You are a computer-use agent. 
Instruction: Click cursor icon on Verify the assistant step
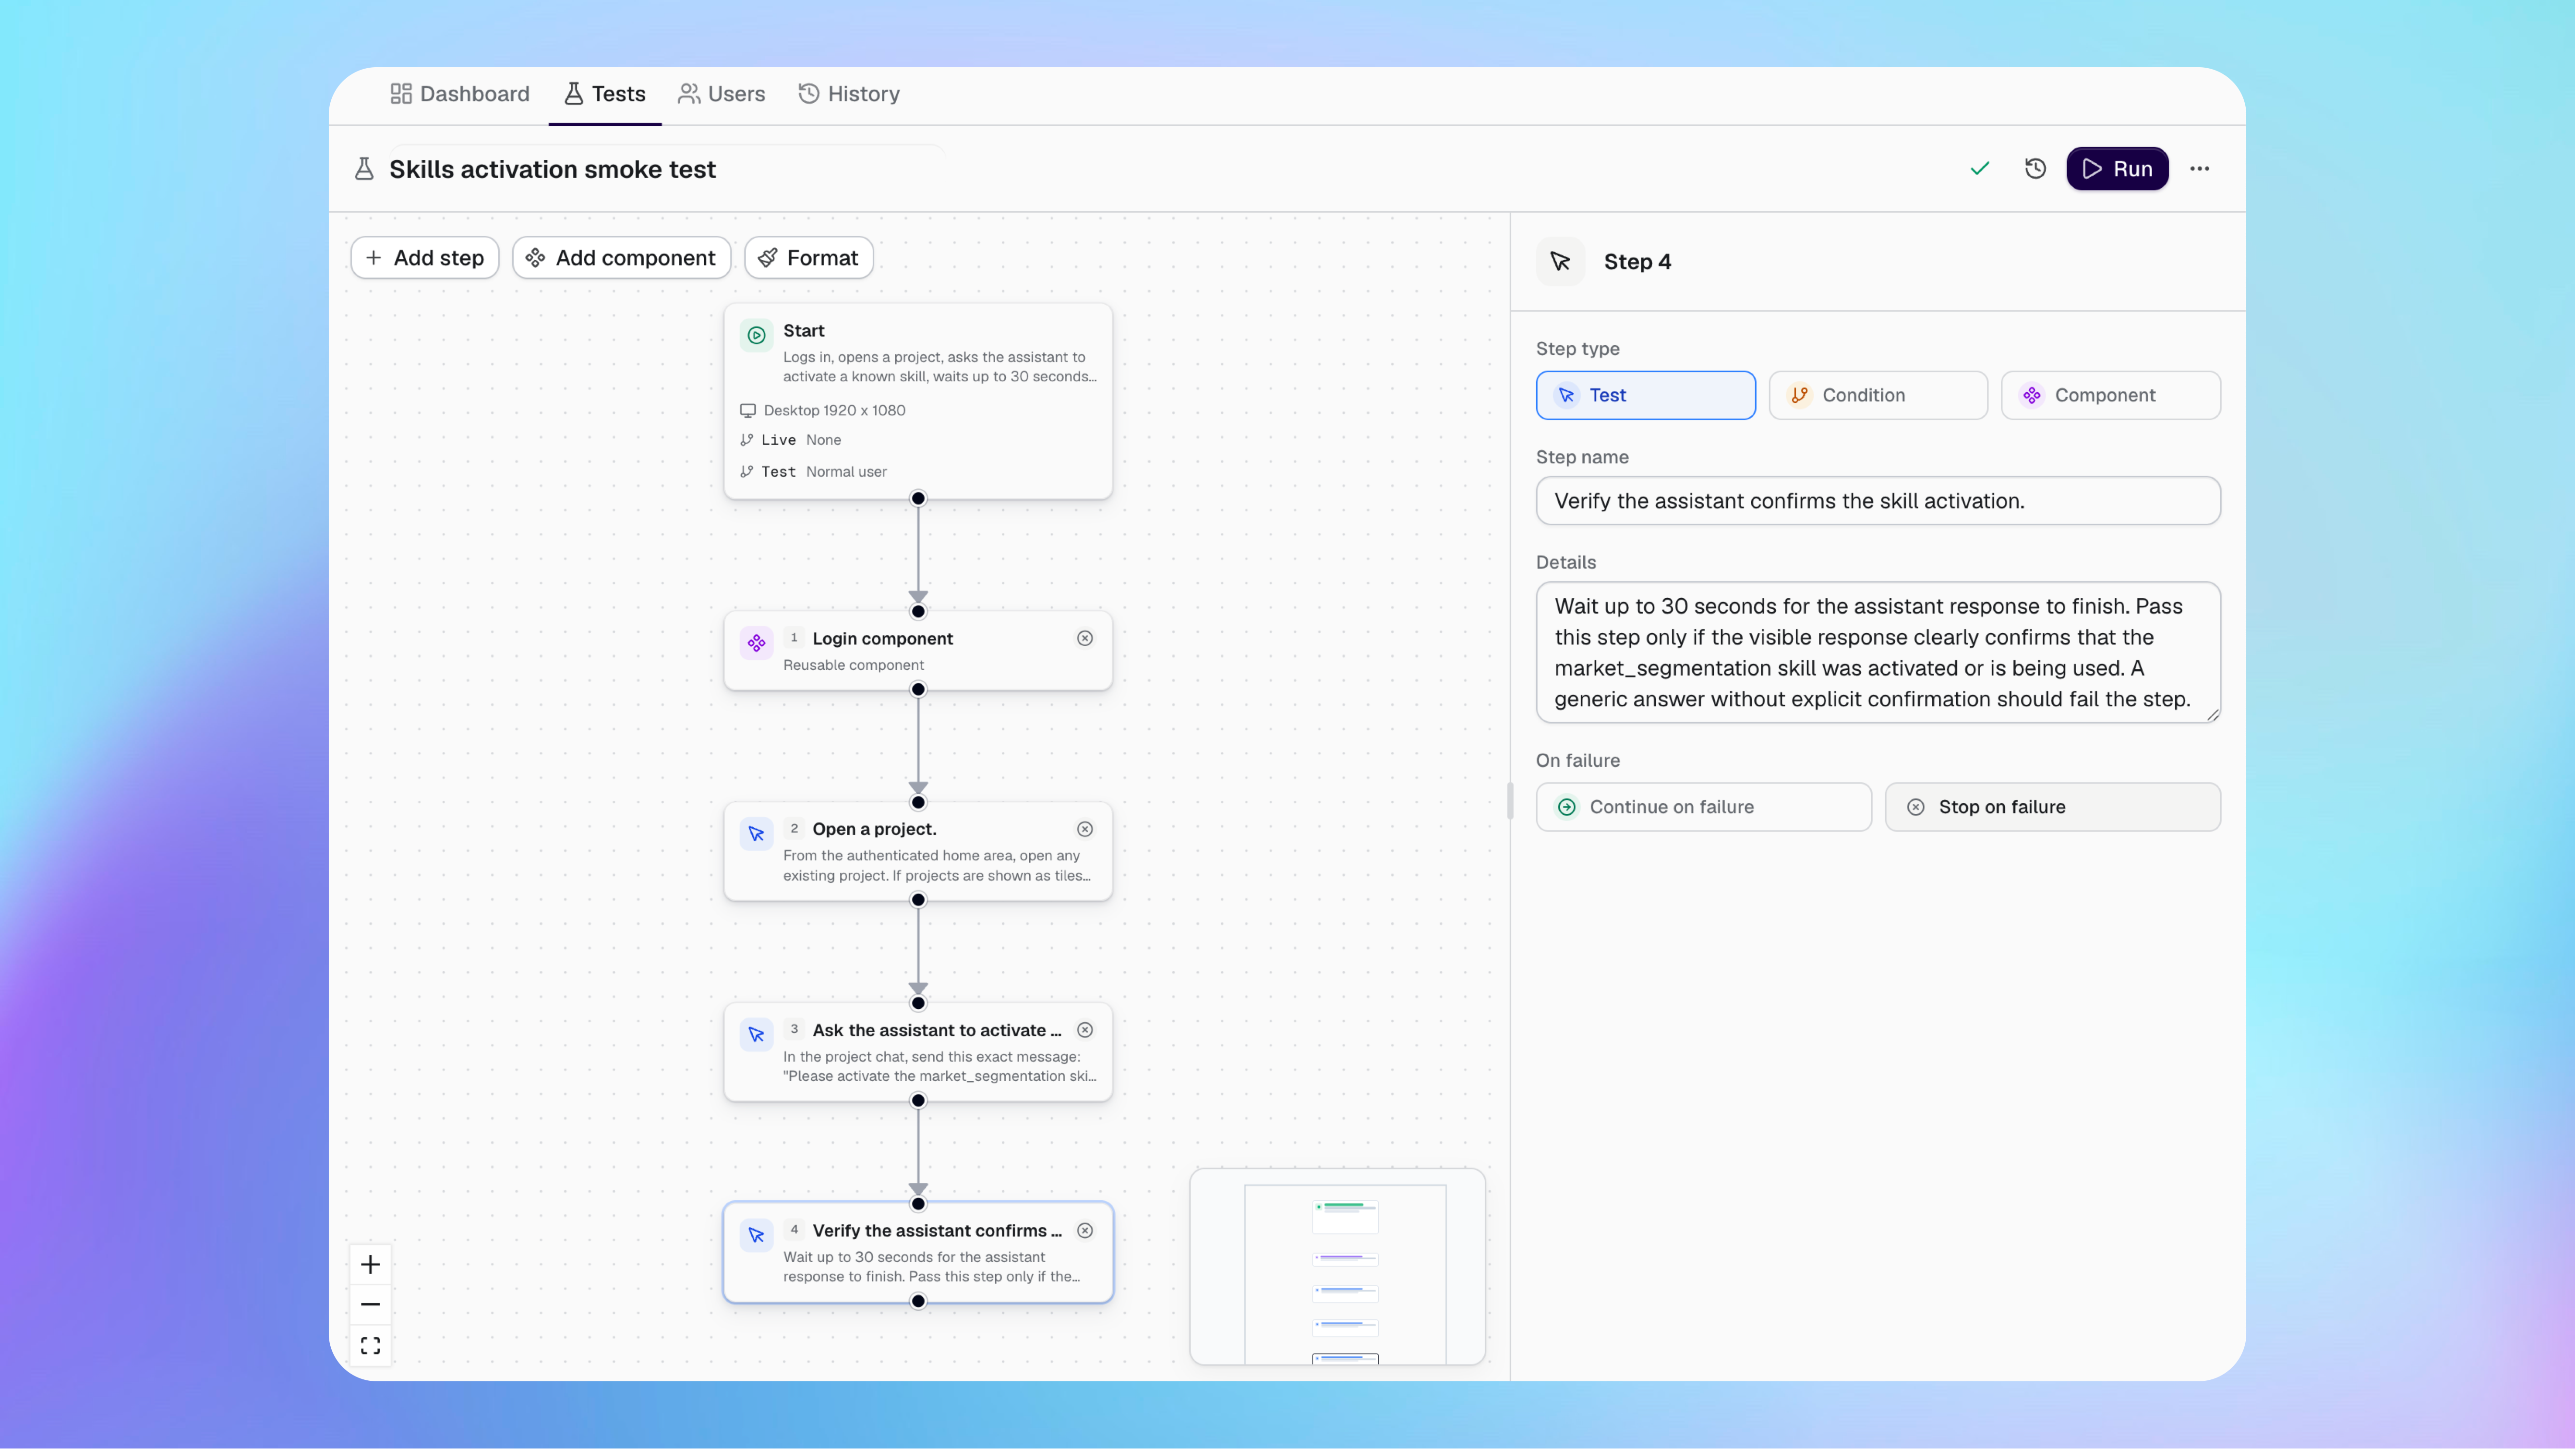coord(757,1236)
